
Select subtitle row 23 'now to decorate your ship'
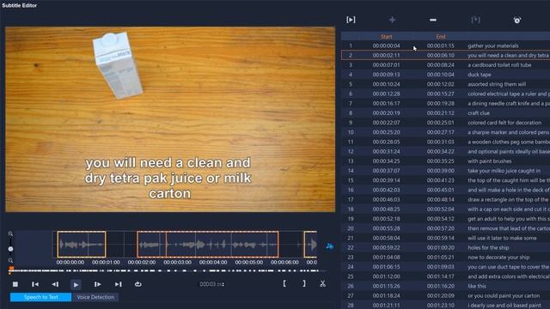pos(445,257)
